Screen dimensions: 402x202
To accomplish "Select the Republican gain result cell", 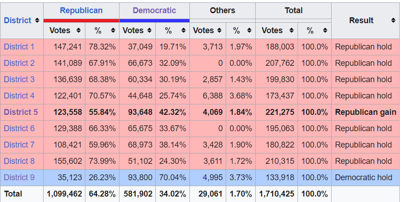I will pos(365,112).
